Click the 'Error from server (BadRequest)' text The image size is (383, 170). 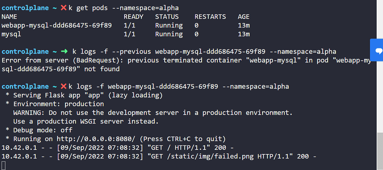pos(64,60)
